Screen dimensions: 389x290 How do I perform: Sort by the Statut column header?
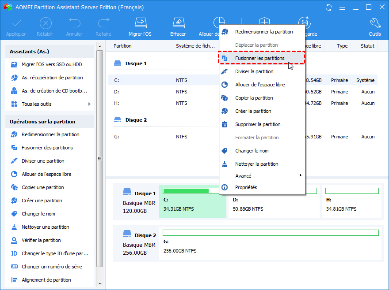(367, 46)
